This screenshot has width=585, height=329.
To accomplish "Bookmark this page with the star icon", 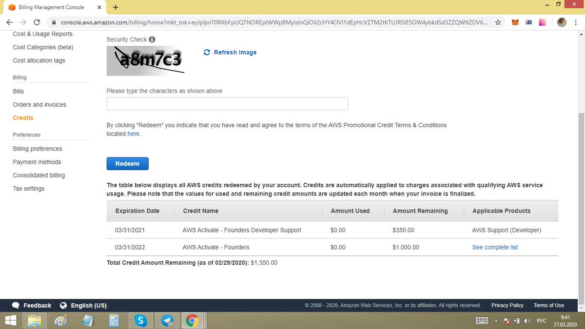I will point(498,22).
